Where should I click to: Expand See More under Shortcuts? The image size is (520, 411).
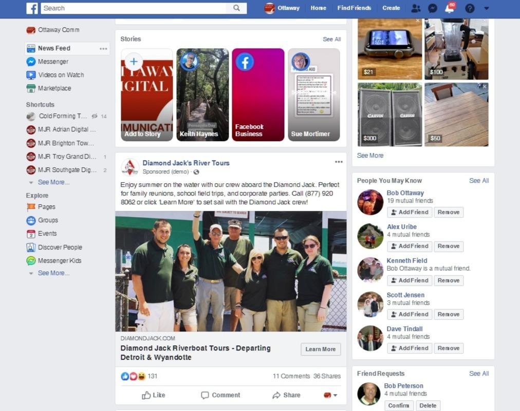53,182
